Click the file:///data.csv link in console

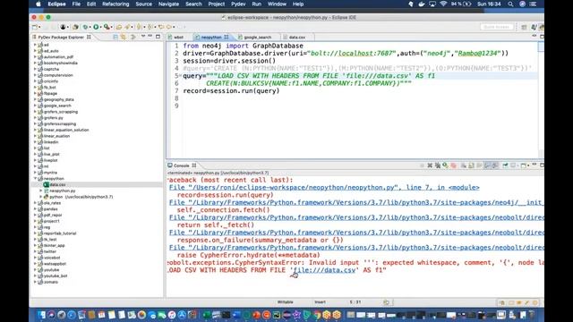pyautogui.click(x=324, y=270)
